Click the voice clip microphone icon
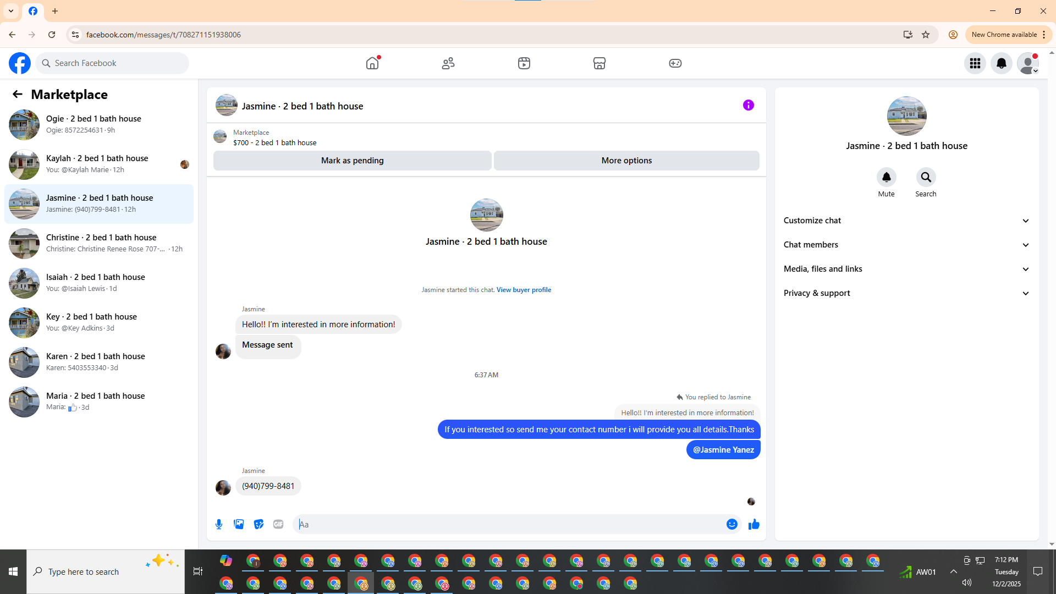The image size is (1056, 594). (x=219, y=524)
